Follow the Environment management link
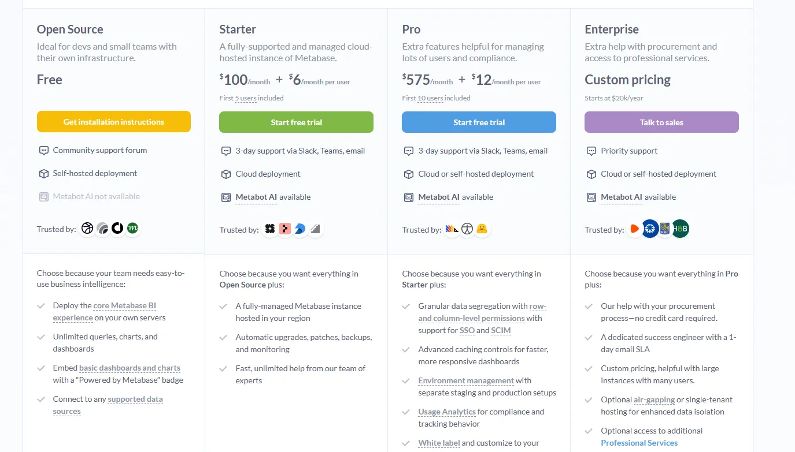The width and height of the screenshot is (795, 452). pos(466,380)
